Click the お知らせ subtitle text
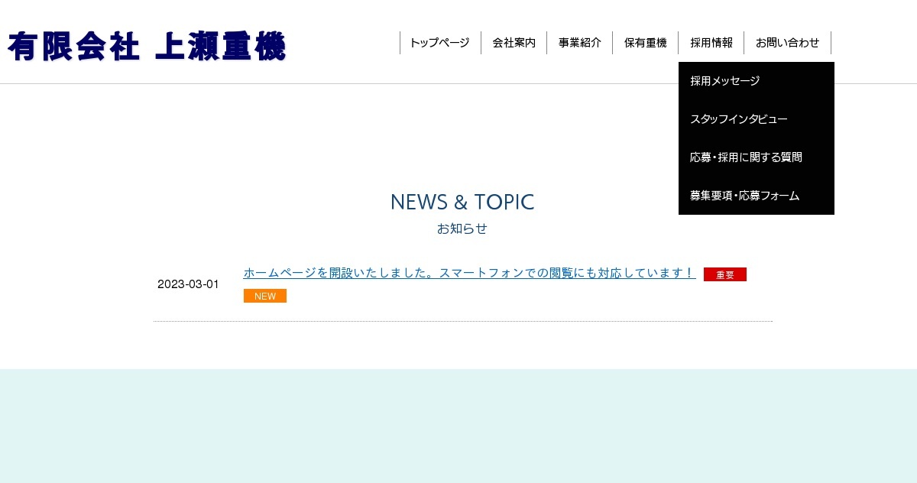This screenshot has width=917, height=483. point(462,229)
